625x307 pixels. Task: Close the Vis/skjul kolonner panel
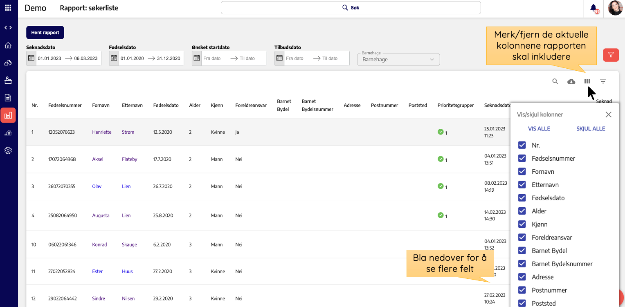pyautogui.click(x=608, y=114)
